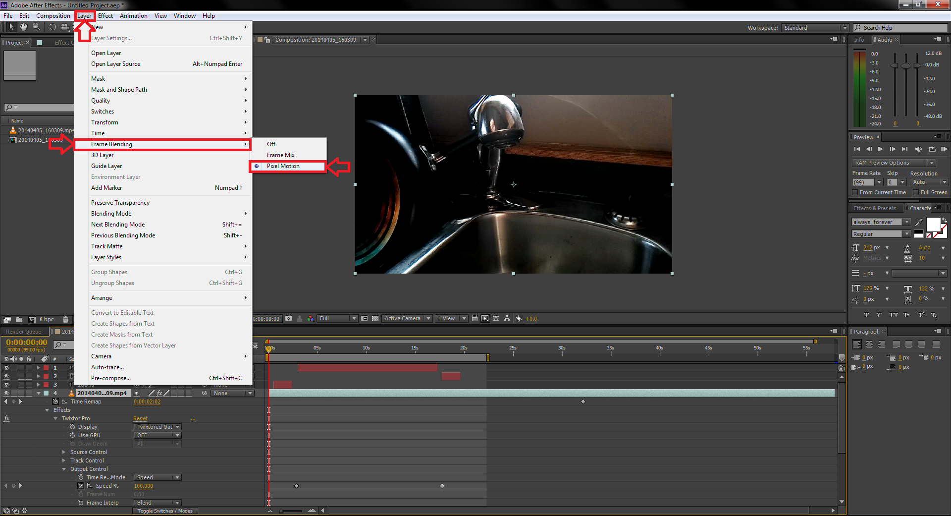Activate the Zoom tool
Viewport: 951px width, 516px height.
coord(36,27)
